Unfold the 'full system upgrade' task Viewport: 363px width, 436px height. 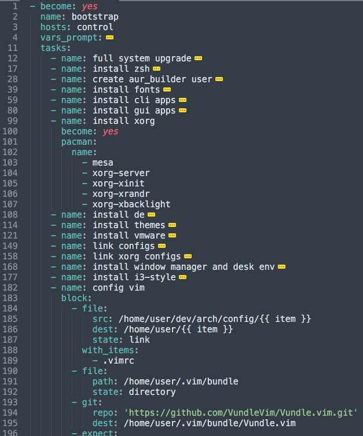click(x=199, y=58)
